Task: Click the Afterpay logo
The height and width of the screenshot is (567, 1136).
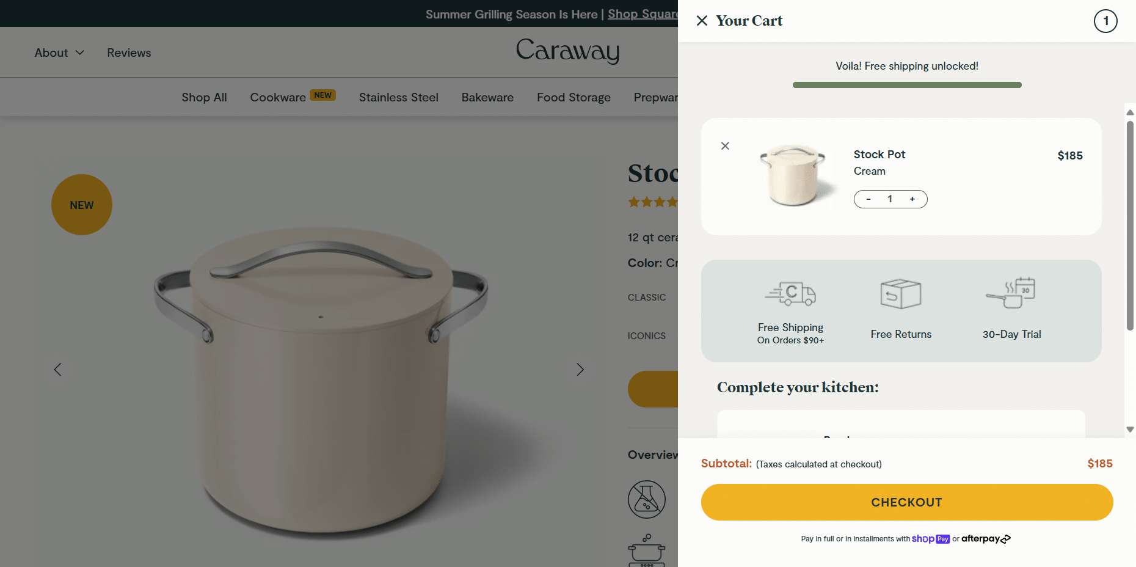Action: click(985, 539)
